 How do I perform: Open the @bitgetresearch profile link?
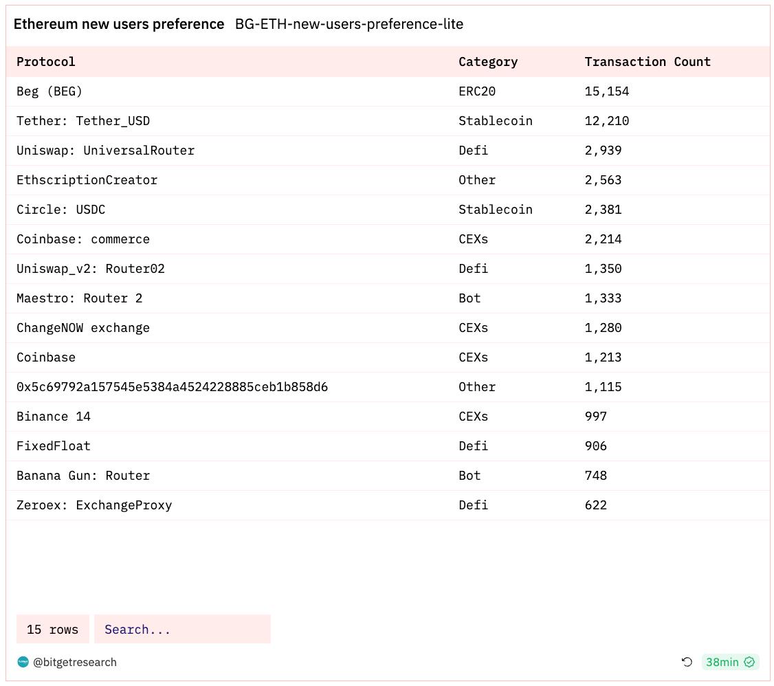(x=74, y=663)
